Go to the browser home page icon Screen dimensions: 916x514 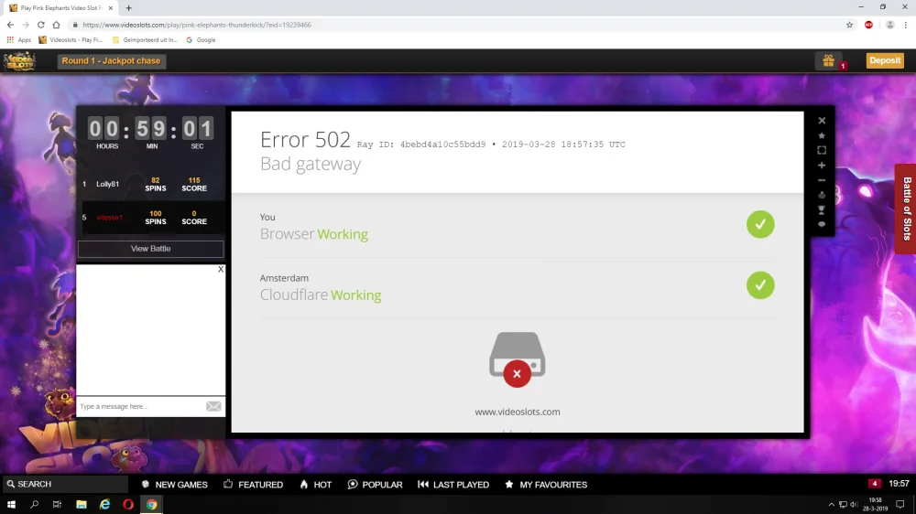[x=56, y=25]
